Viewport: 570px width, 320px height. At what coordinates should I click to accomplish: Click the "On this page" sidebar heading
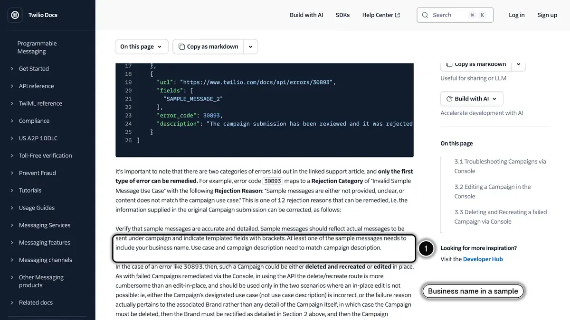point(456,143)
